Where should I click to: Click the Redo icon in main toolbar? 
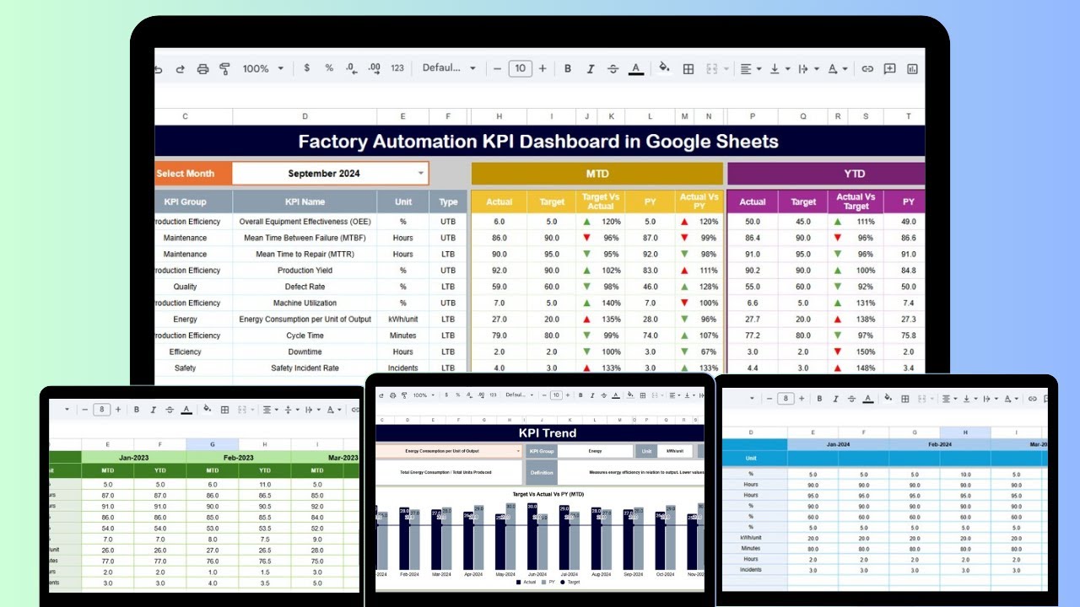[x=180, y=69]
